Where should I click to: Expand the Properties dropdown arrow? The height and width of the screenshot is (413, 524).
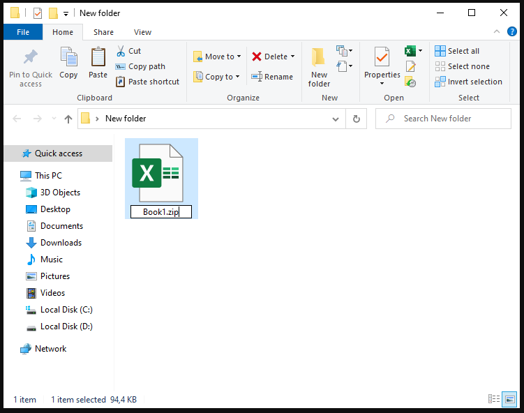382,83
